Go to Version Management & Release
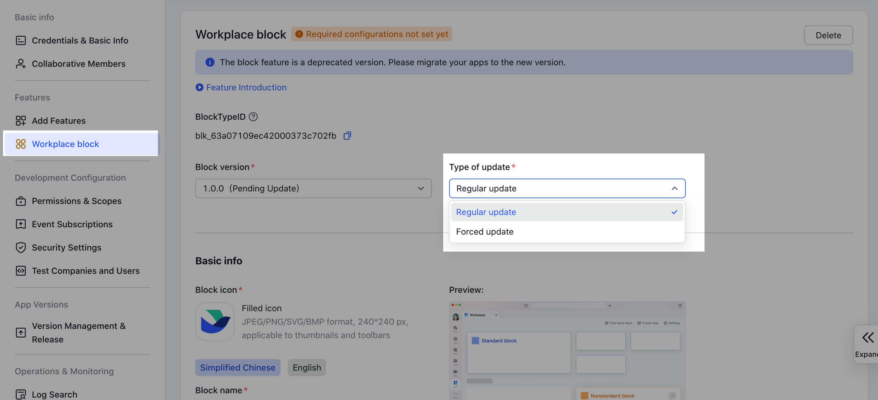878x400 pixels. pos(78,333)
